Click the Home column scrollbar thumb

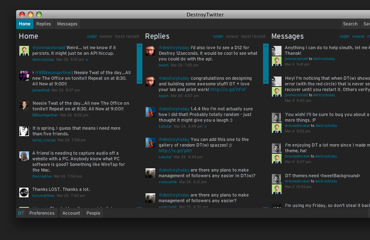(x=140, y=64)
